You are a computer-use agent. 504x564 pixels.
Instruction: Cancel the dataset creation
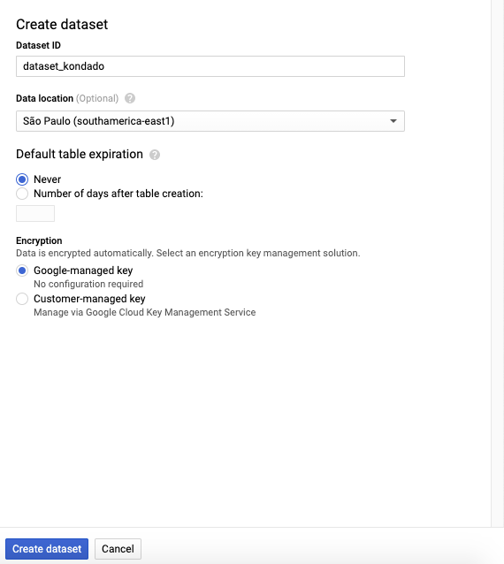pos(118,549)
